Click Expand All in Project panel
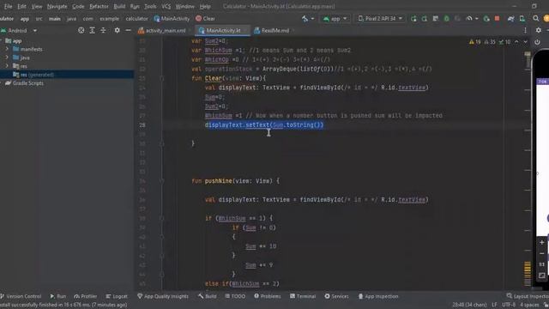The width and height of the screenshot is (549, 309). (x=92, y=31)
